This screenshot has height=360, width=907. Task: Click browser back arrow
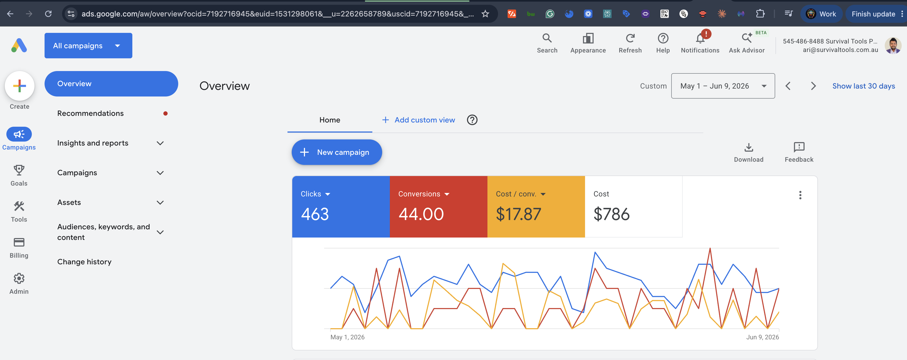pos(10,14)
